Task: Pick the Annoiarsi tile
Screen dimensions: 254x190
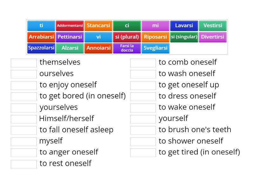Action: [98, 48]
